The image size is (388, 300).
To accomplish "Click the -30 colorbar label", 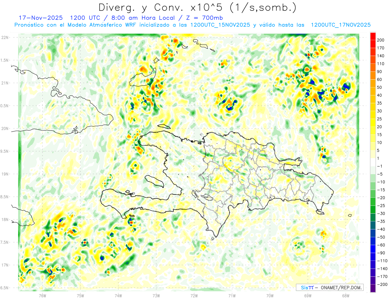I will pos(381,213).
